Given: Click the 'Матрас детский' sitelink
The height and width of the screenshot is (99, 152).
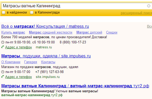Looking at the screenshot, I should click(x=89, y=32).
